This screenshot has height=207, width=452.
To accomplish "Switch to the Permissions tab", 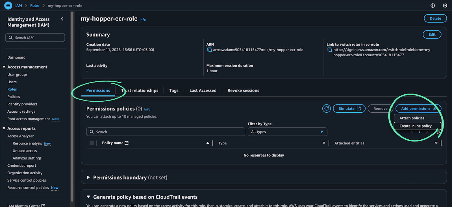I will pos(98,90).
